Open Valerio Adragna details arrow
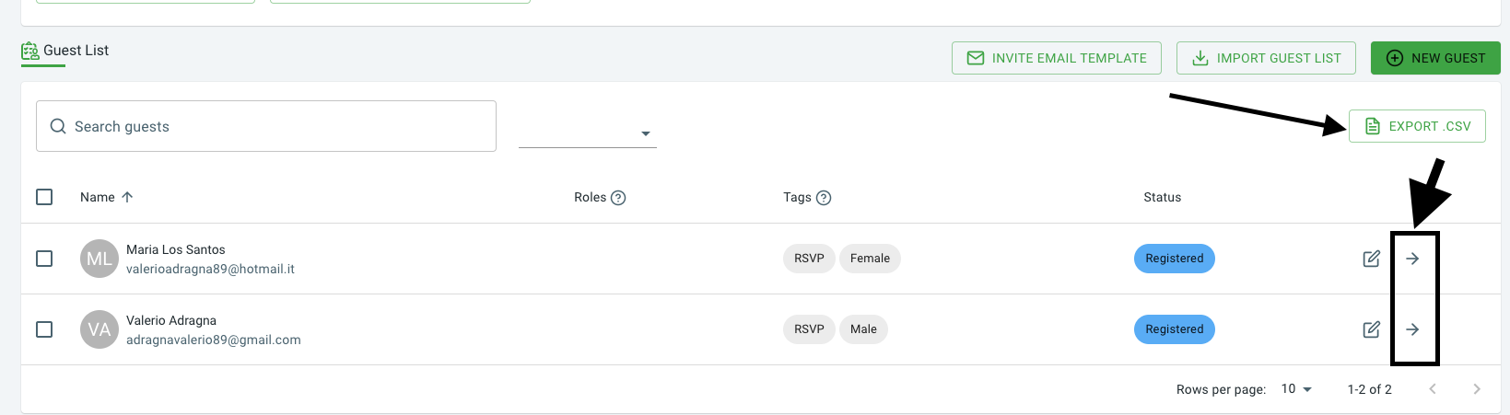1510x415 pixels. coord(1412,329)
